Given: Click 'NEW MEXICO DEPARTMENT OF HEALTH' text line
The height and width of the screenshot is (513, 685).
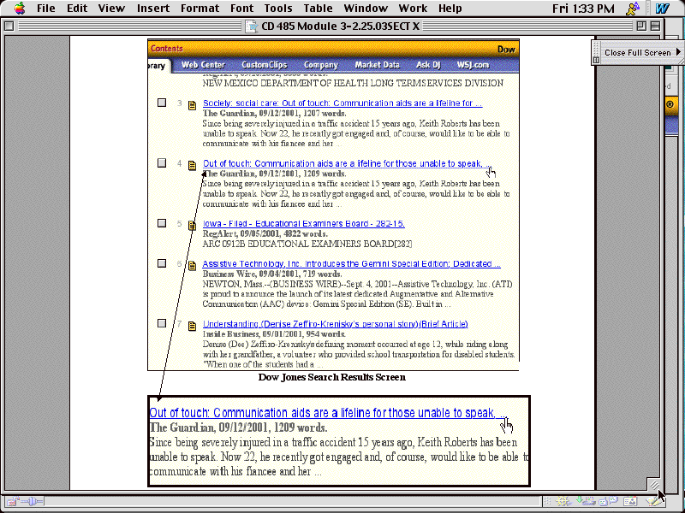Looking at the screenshot, I should [x=353, y=83].
